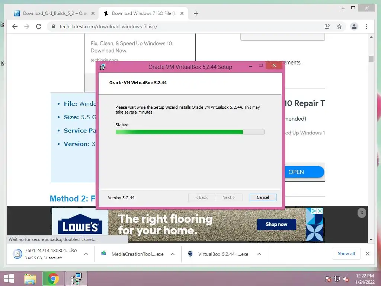Bookmark this page with the star

(x=339, y=26)
